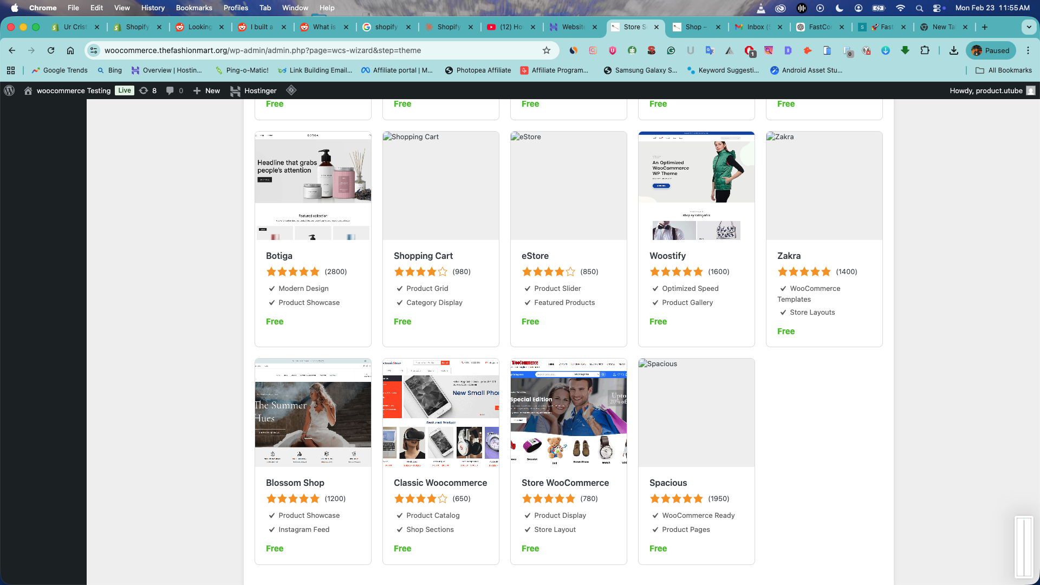
Task: Click the New button in the admin bar
Action: tap(206, 90)
